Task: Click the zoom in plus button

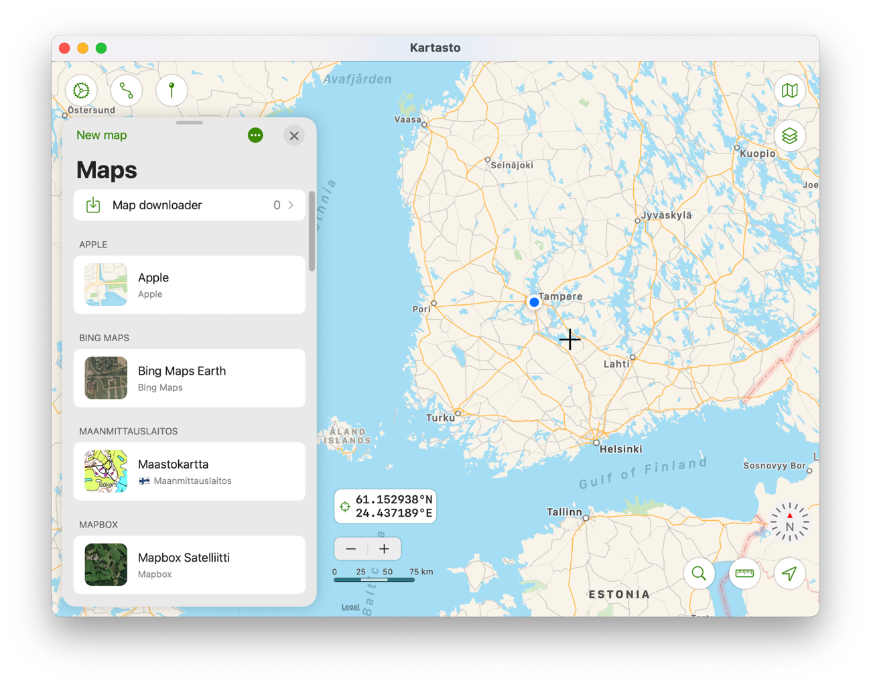Action: coord(384,549)
